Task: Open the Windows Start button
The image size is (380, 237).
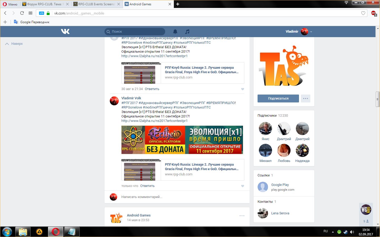Action: (x=7, y=232)
